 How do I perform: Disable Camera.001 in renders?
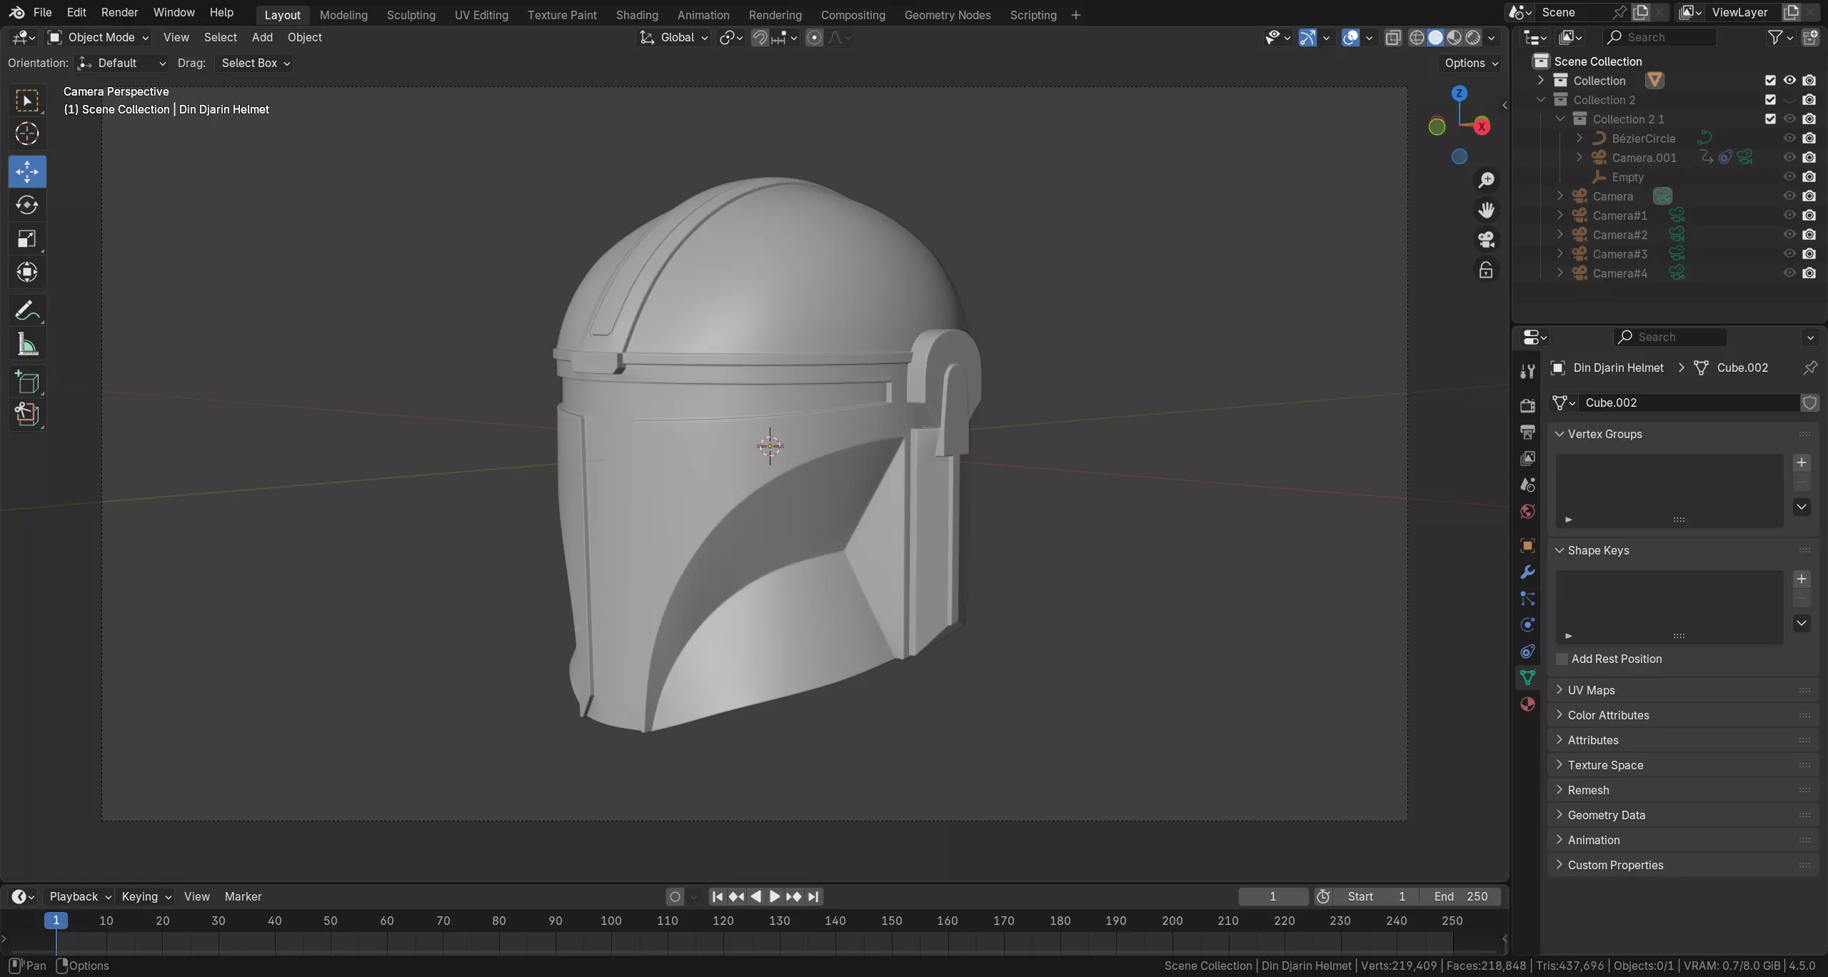pyautogui.click(x=1809, y=158)
